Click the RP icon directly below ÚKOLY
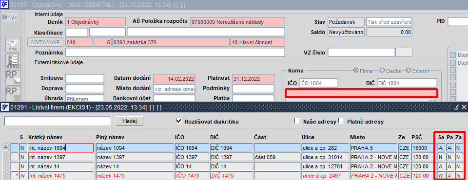 (13, 77)
